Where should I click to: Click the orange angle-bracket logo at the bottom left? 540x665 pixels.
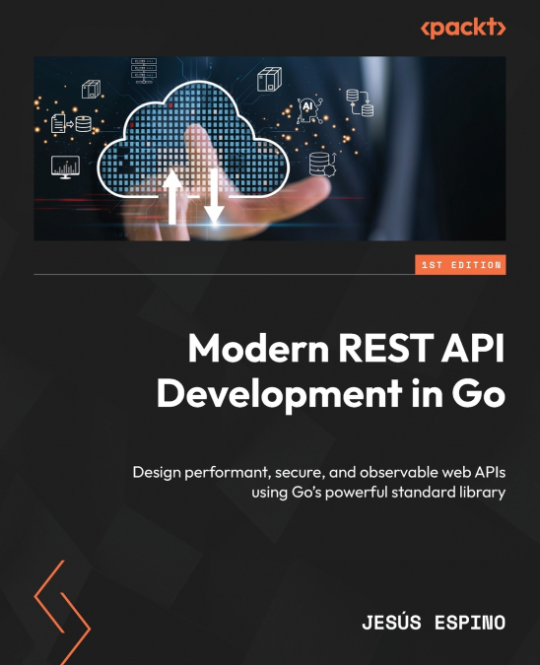click(x=62, y=612)
